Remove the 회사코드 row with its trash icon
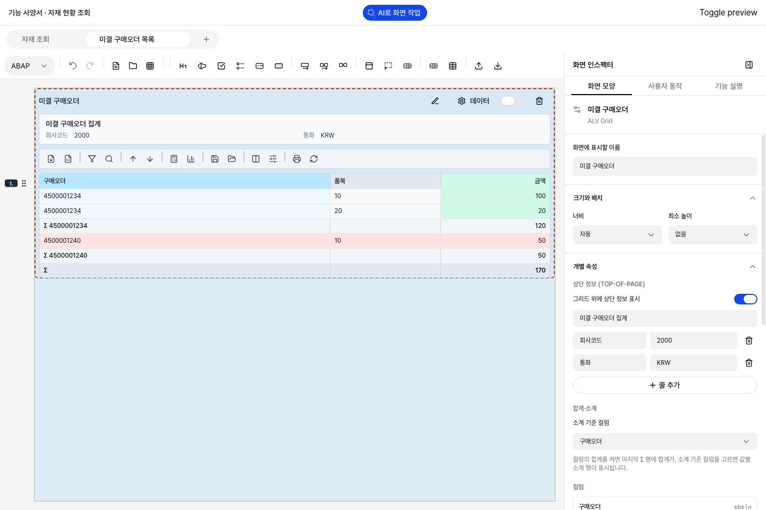The height and width of the screenshot is (510, 766). pos(749,341)
